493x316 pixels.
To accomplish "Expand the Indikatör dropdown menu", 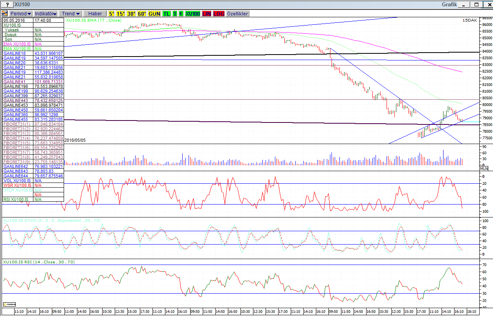I will [x=46, y=13].
